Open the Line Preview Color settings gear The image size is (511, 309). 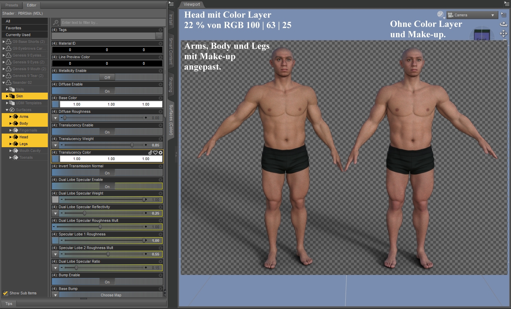pos(161,57)
